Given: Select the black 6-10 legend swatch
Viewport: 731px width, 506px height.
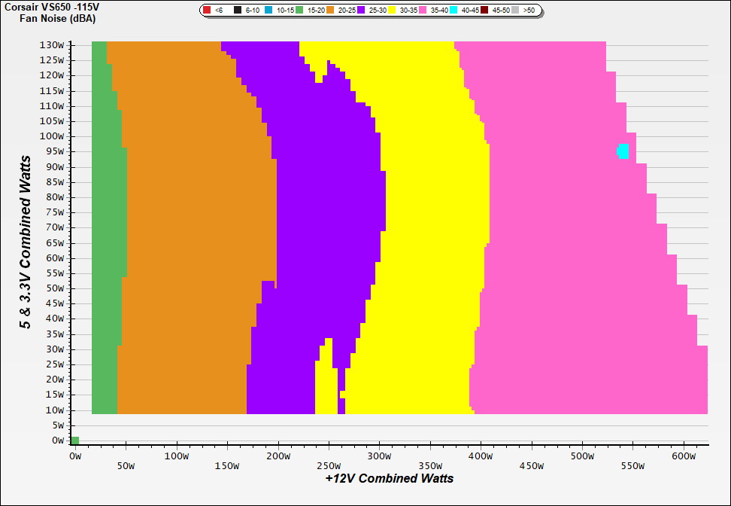Looking at the screenshot, I should pos(238,11).
